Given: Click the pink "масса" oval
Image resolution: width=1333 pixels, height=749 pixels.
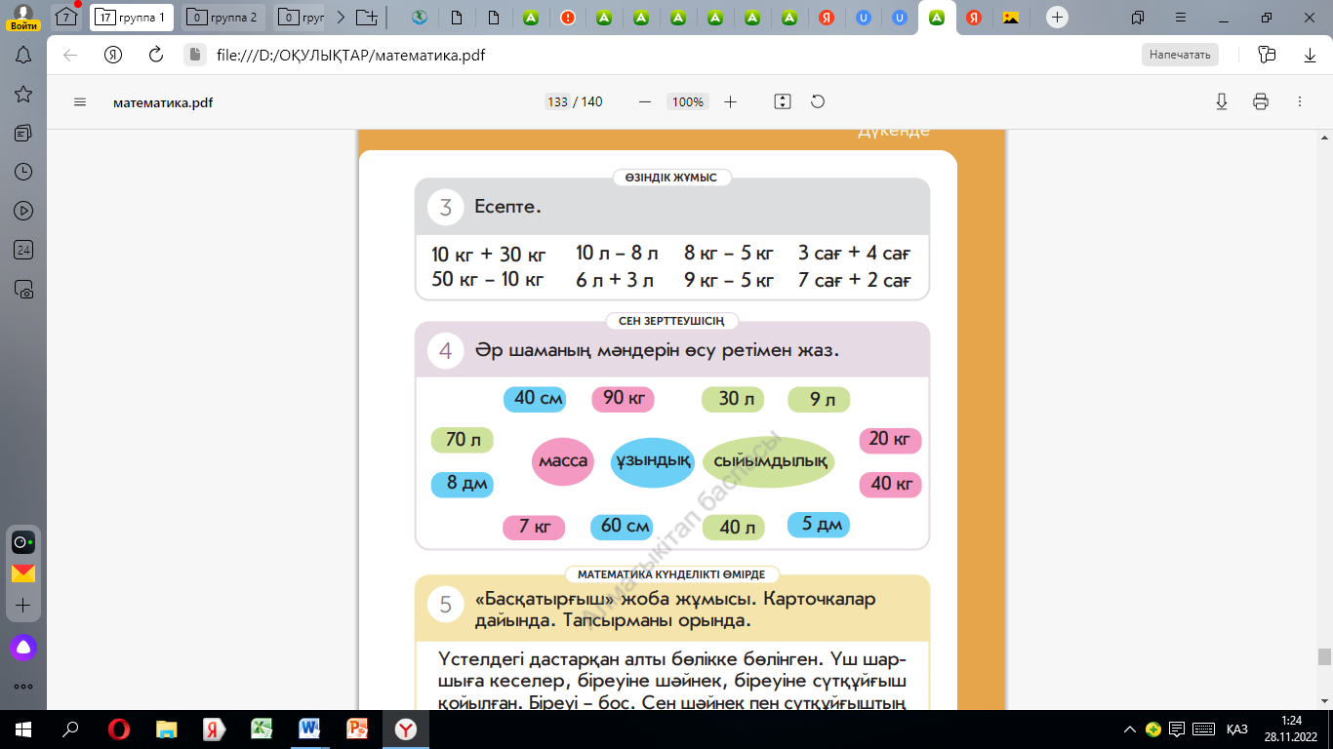Looking at the screenshot, I should (563, 461).
